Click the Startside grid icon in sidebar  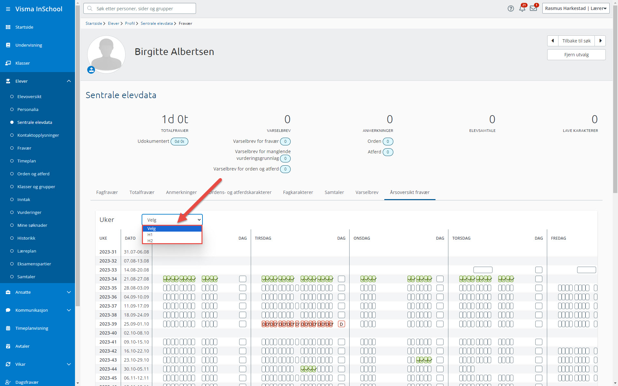(x=8, y=27)
